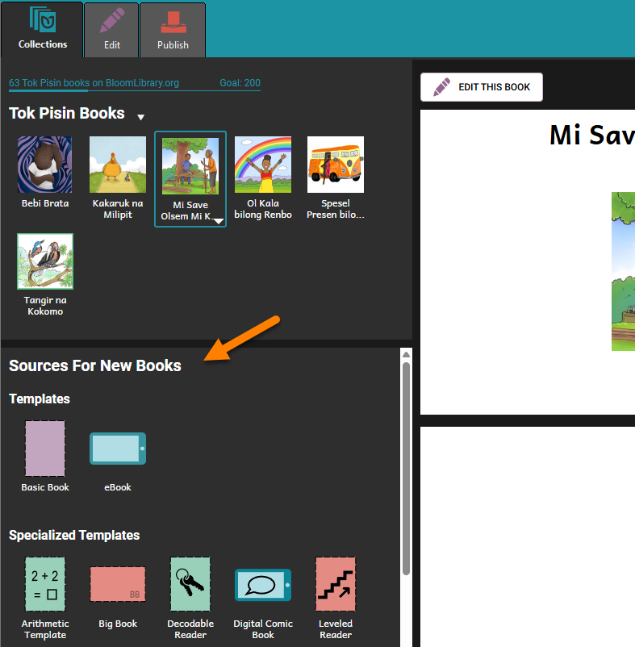Viewport: 635px width, 647px height.
Task: Open the Tok Pisin books BloomLibrary.org link
Action: (x=94, y=83)
